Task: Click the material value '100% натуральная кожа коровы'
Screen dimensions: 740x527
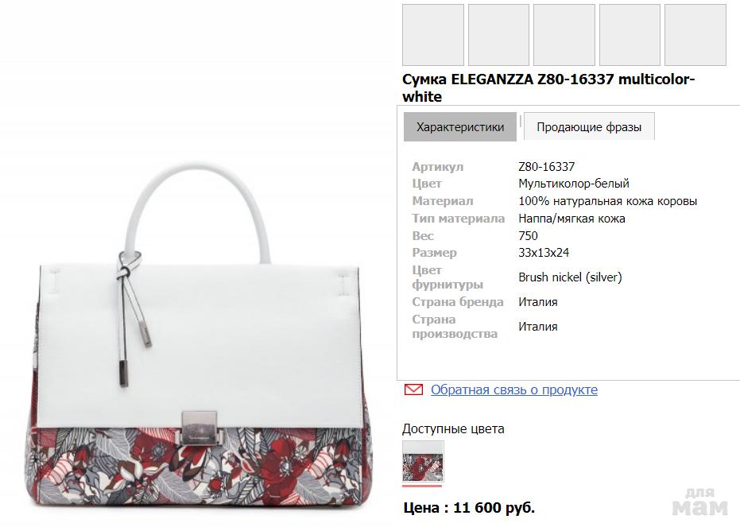Action: pos(608,201)
